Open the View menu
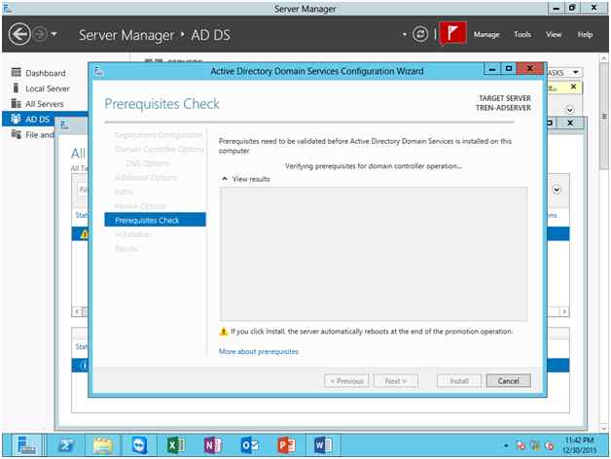Screen dimensions: 611x459 pos(554,34)
